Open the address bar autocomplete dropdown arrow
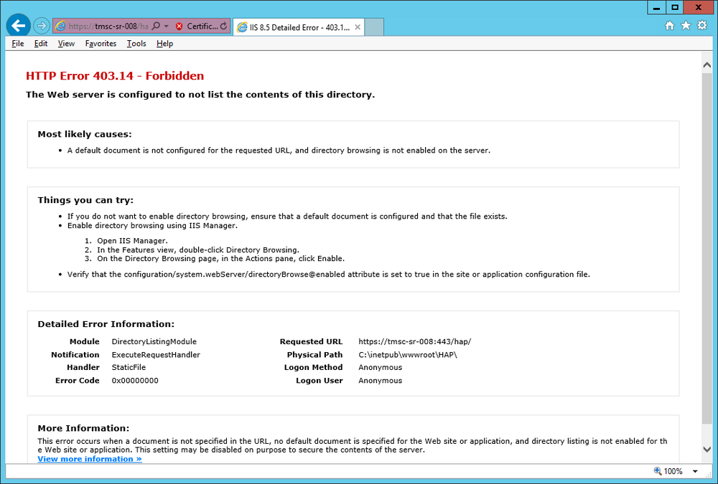The image size is (718, 484). (x=167, y=26)
